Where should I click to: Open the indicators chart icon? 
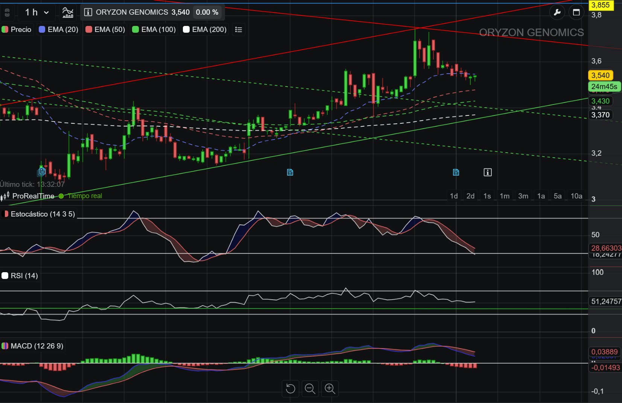coord(68,12)
